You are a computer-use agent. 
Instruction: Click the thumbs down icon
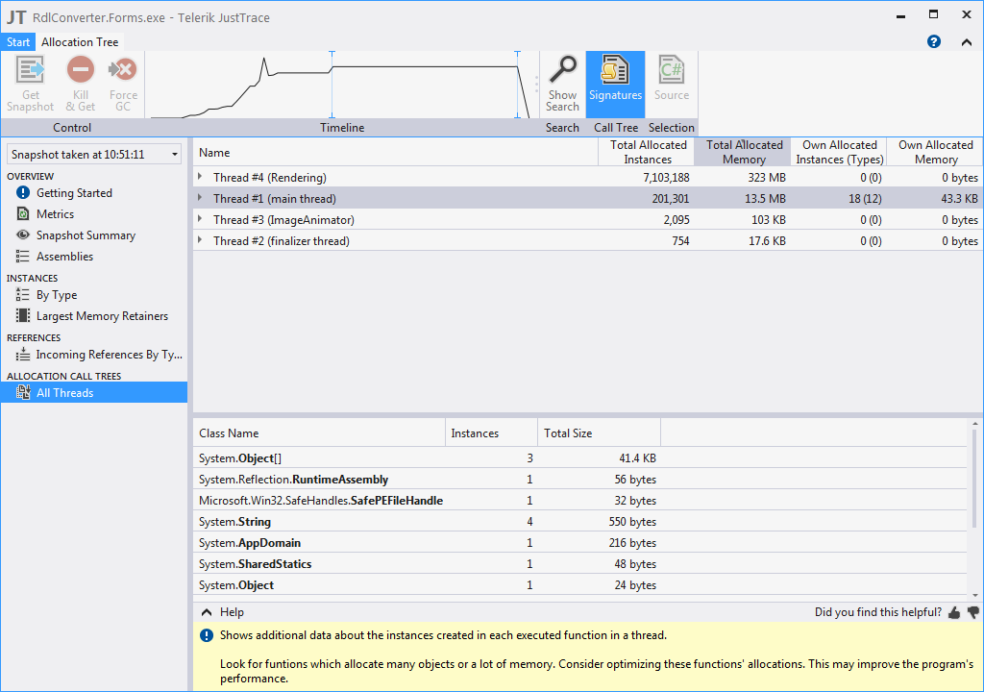[x=973, y=611]
